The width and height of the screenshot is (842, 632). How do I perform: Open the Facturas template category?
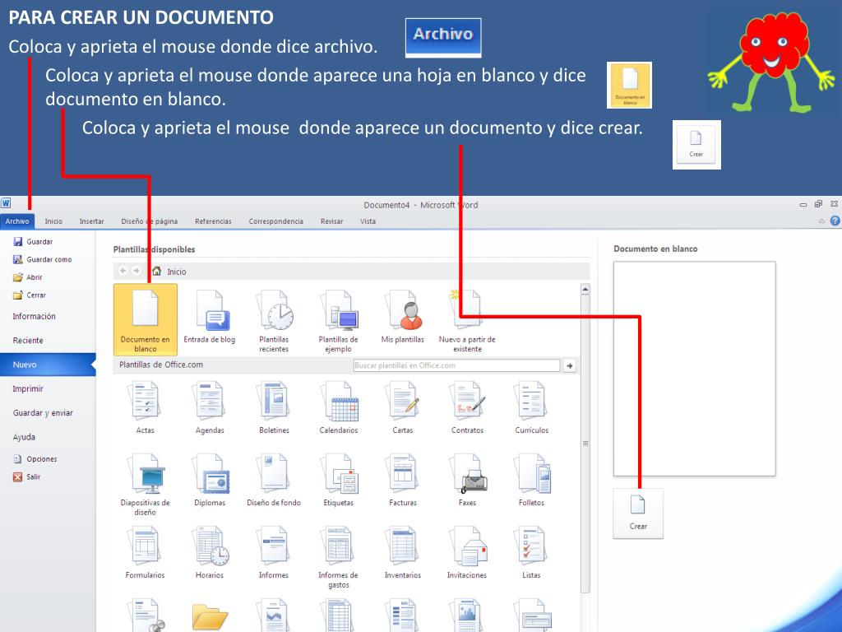click(x=403, y=480)
